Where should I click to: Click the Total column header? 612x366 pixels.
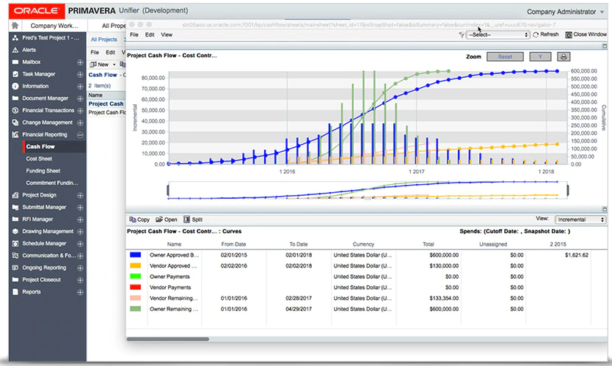(428, 244)
